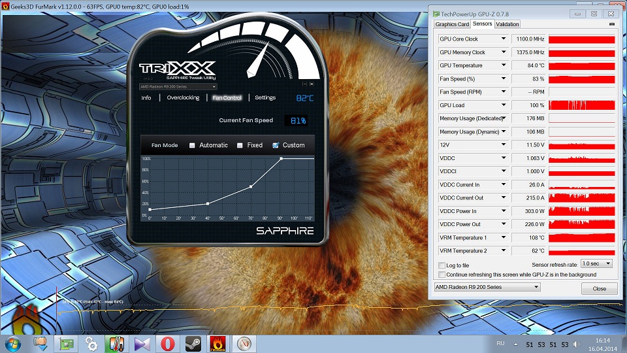Open the TRIXX Settings tab

coord(265,97)
